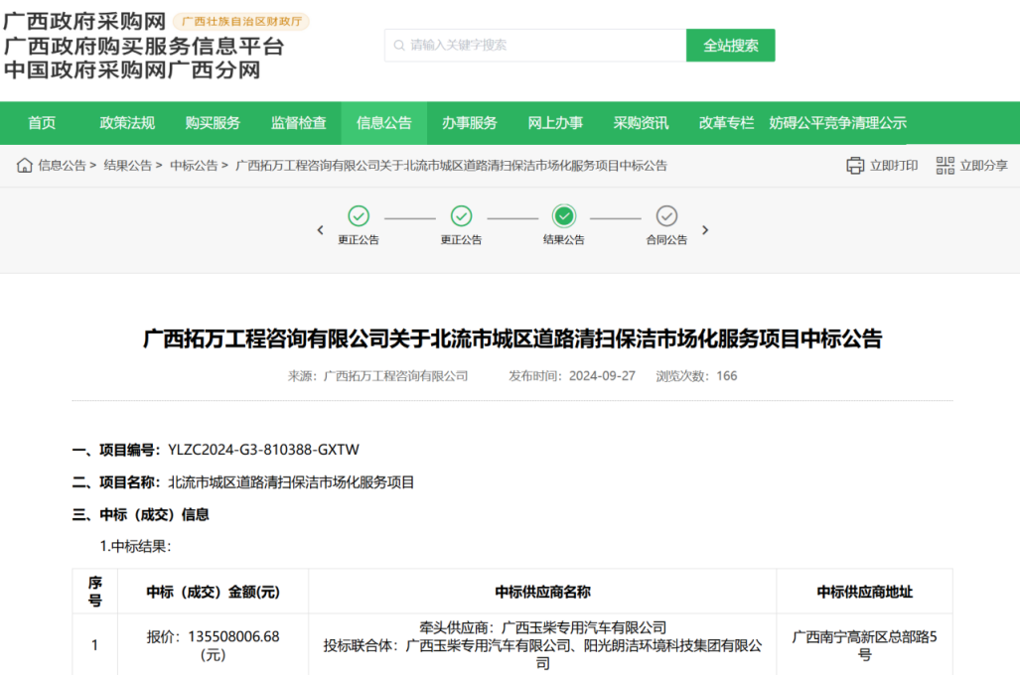The image size is (1020, 675).
Task: Click 中标公告 breadcrumb link
Action: (194, 165)
